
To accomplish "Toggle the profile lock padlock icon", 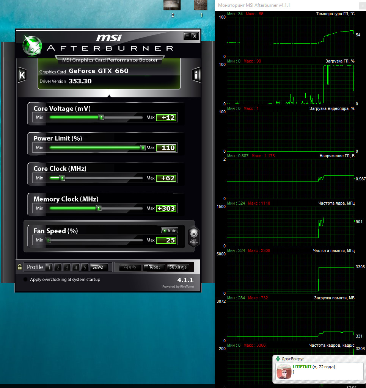I will click(20, 267).
